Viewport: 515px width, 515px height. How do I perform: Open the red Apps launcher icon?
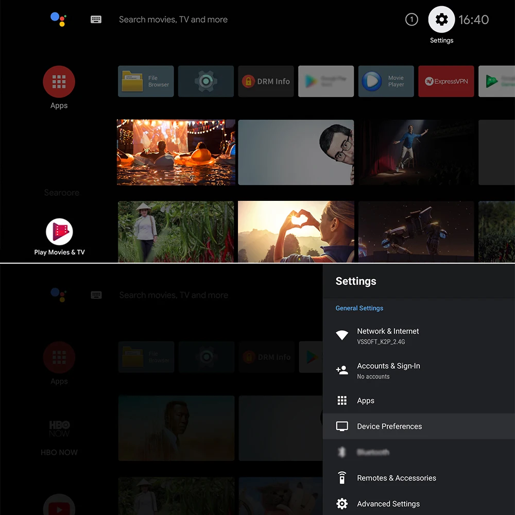point(59,81)
